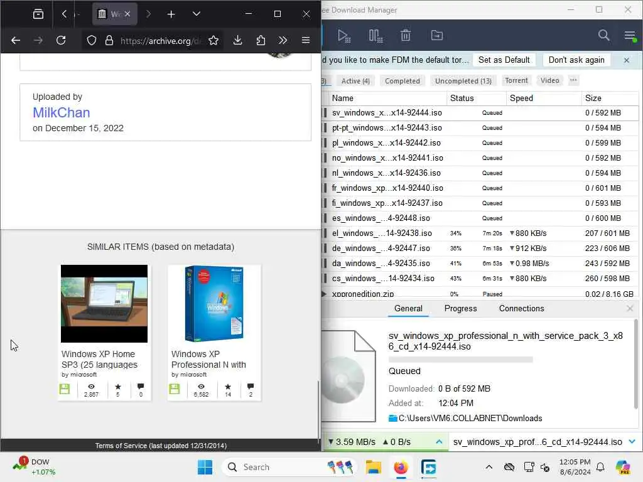
Task: Open the C:\Users\VM6.COLLABNET\Downloads folder link
Action: tap(470, 418)
